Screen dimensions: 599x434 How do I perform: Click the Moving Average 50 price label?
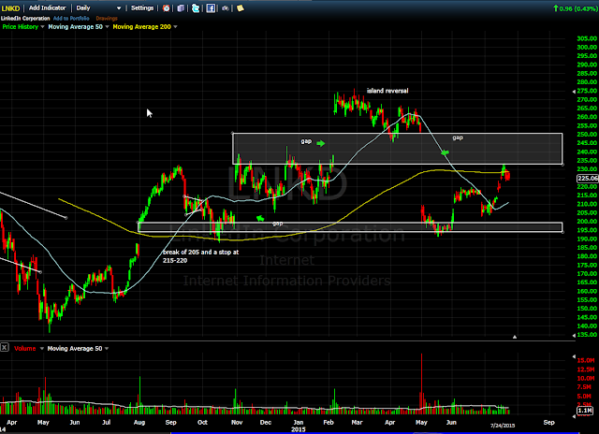[75, 27]
